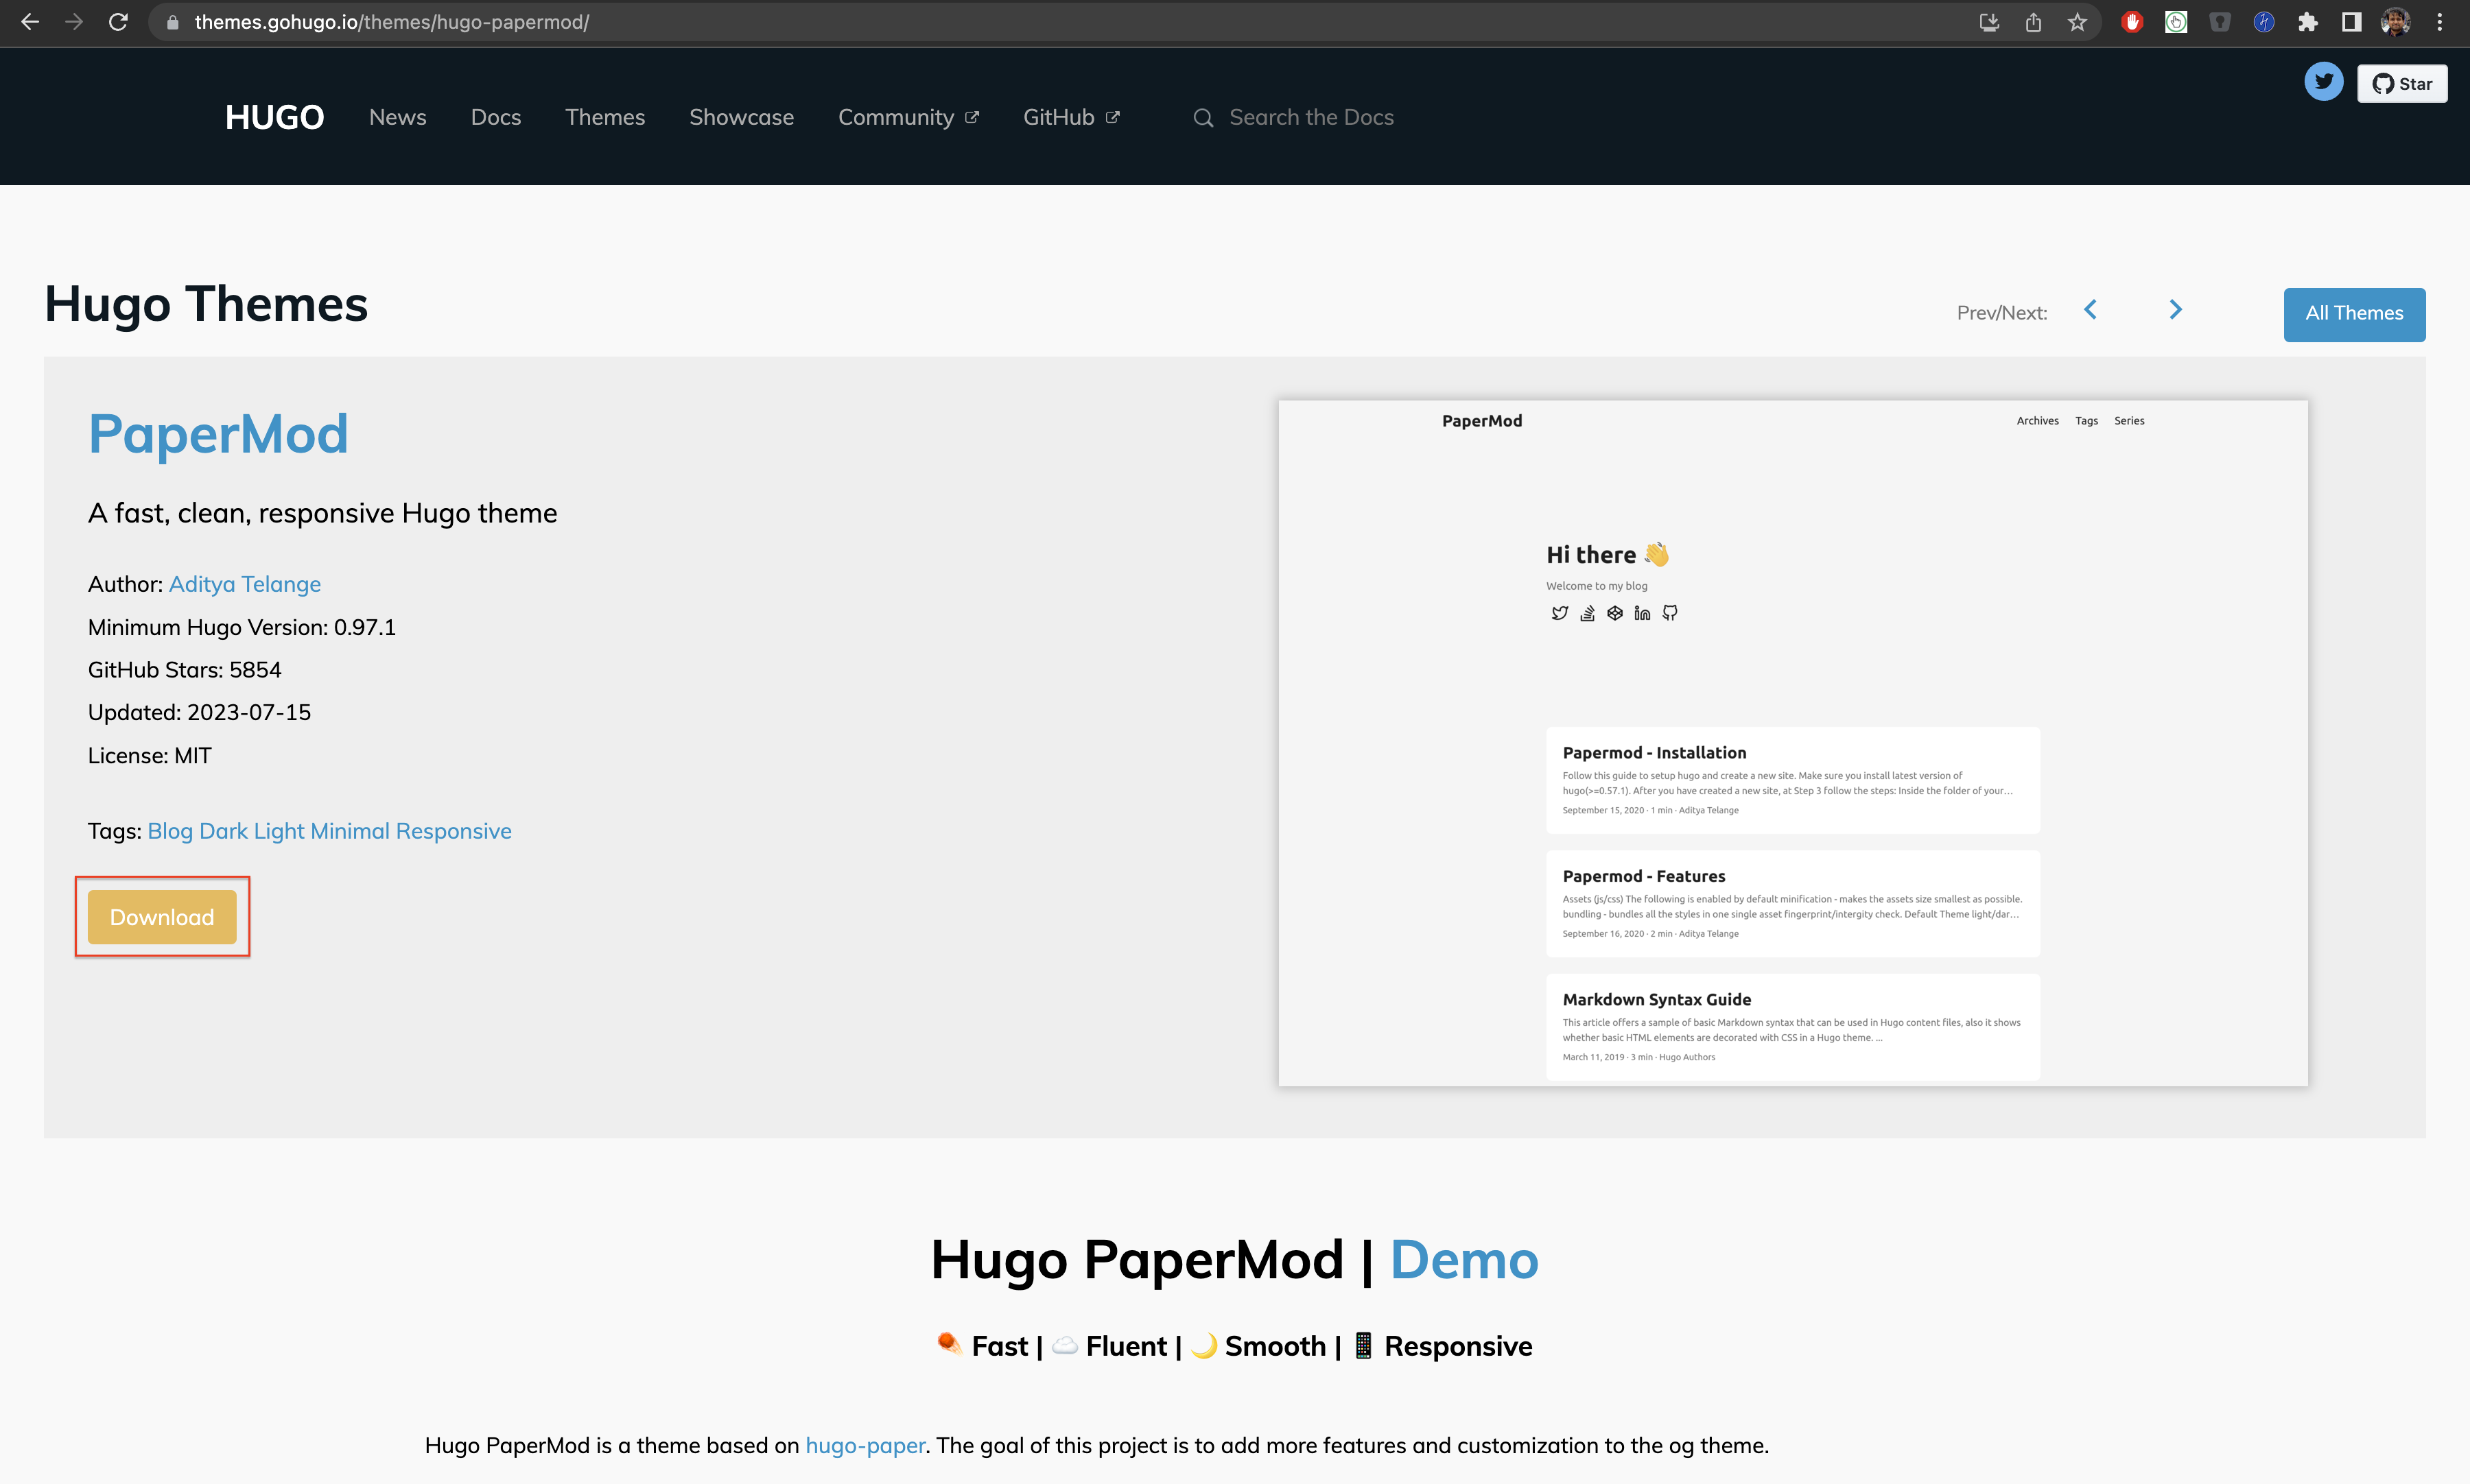Select Archives in the PaperMod preview navigation

tap(2038, 420)
